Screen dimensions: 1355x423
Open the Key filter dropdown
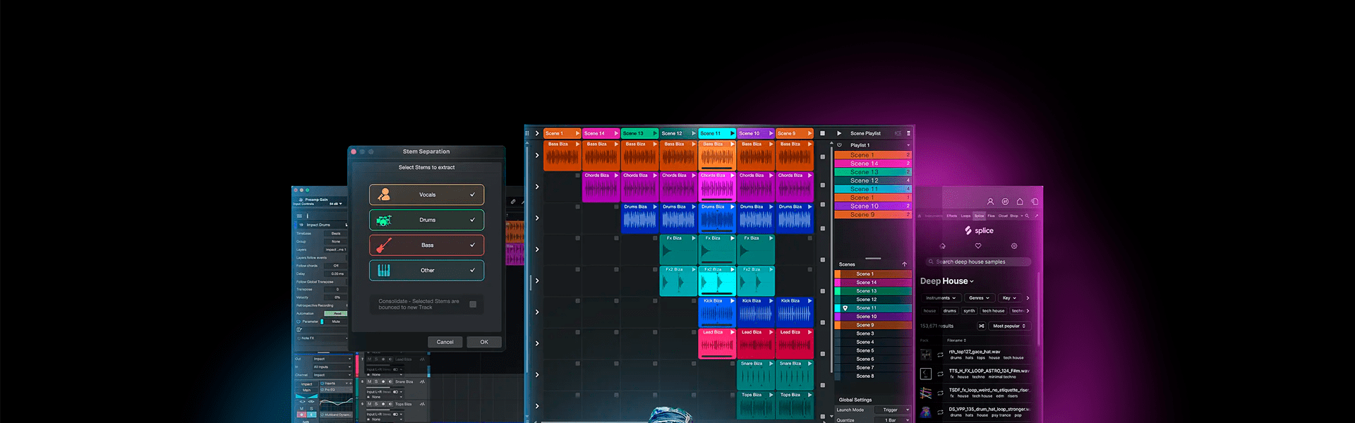pyautogui.click(x=1009, y=298)
